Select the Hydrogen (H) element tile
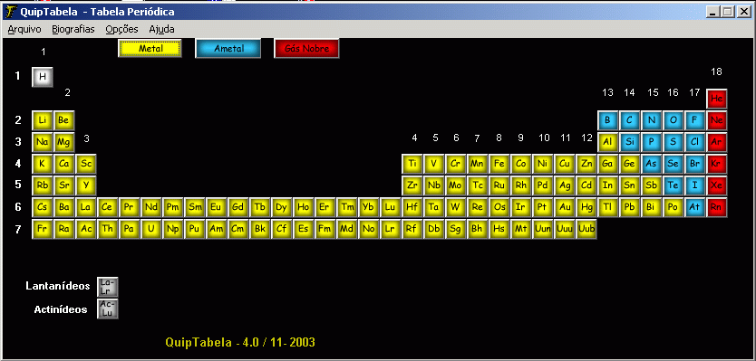 (x=43, y=77)
